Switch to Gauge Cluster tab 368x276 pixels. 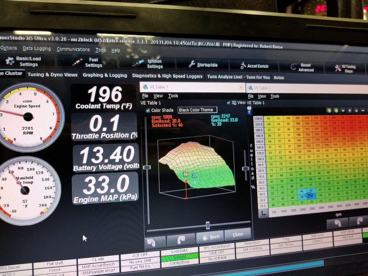12,73
